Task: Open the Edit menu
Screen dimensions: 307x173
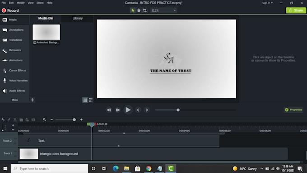Action: point(11,3)
